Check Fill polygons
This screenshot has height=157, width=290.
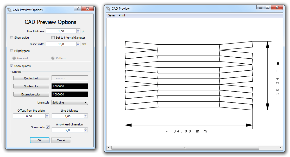11,51
